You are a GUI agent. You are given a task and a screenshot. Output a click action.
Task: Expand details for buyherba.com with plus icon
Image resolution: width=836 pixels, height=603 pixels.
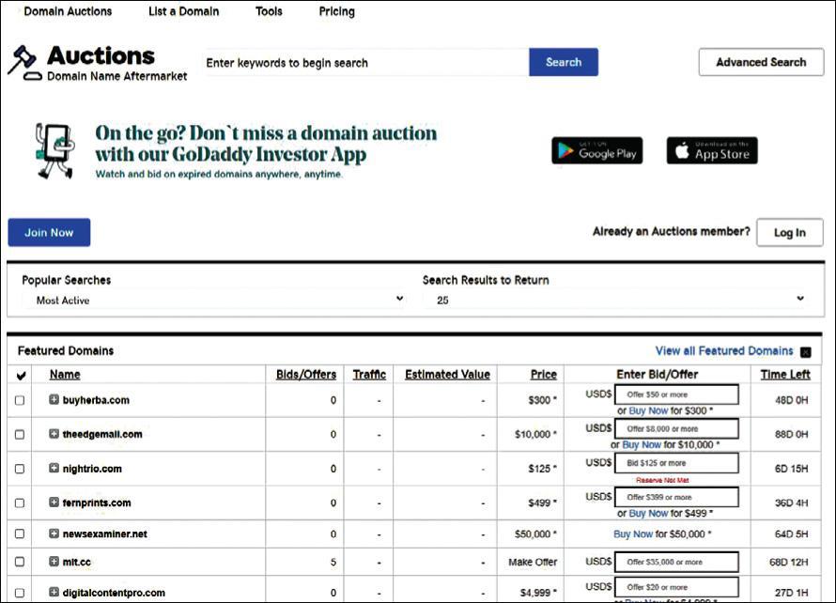[54, 400]
